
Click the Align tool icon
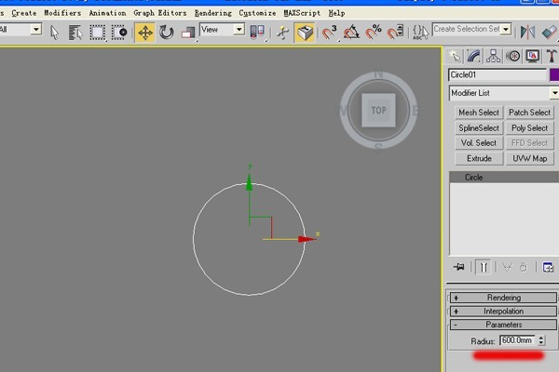click(550, 33)
